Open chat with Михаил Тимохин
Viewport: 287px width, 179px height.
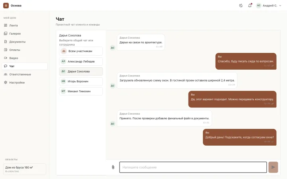point(81,91)
